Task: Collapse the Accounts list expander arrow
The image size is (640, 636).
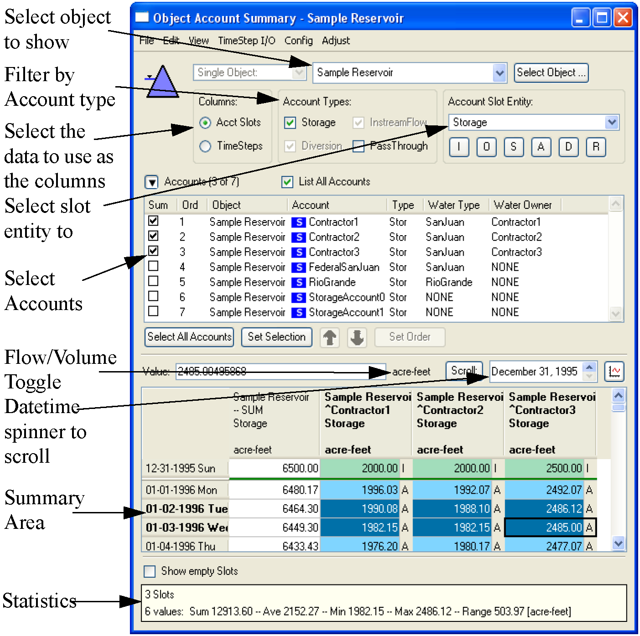Action: (x=151, y=182)
